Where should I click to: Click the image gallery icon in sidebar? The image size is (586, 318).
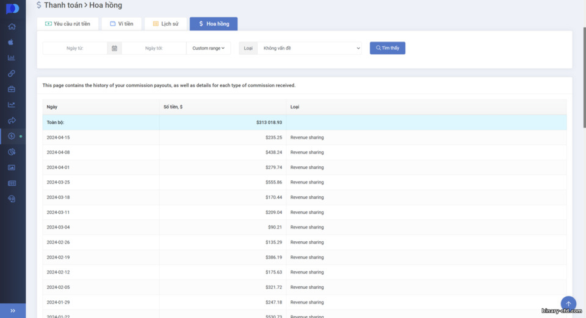click(x=12, y=168)
